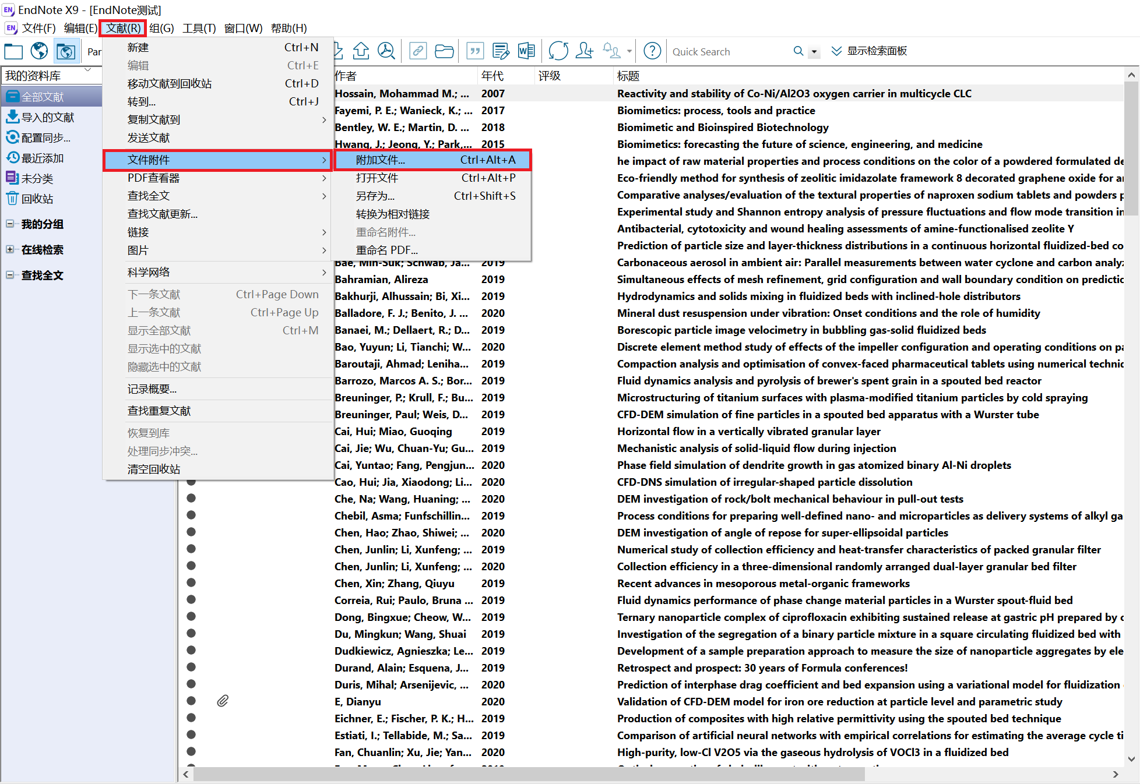Click the activity feed bell icon
This screenshot has height=784, width=1140.
pos(611,51)
